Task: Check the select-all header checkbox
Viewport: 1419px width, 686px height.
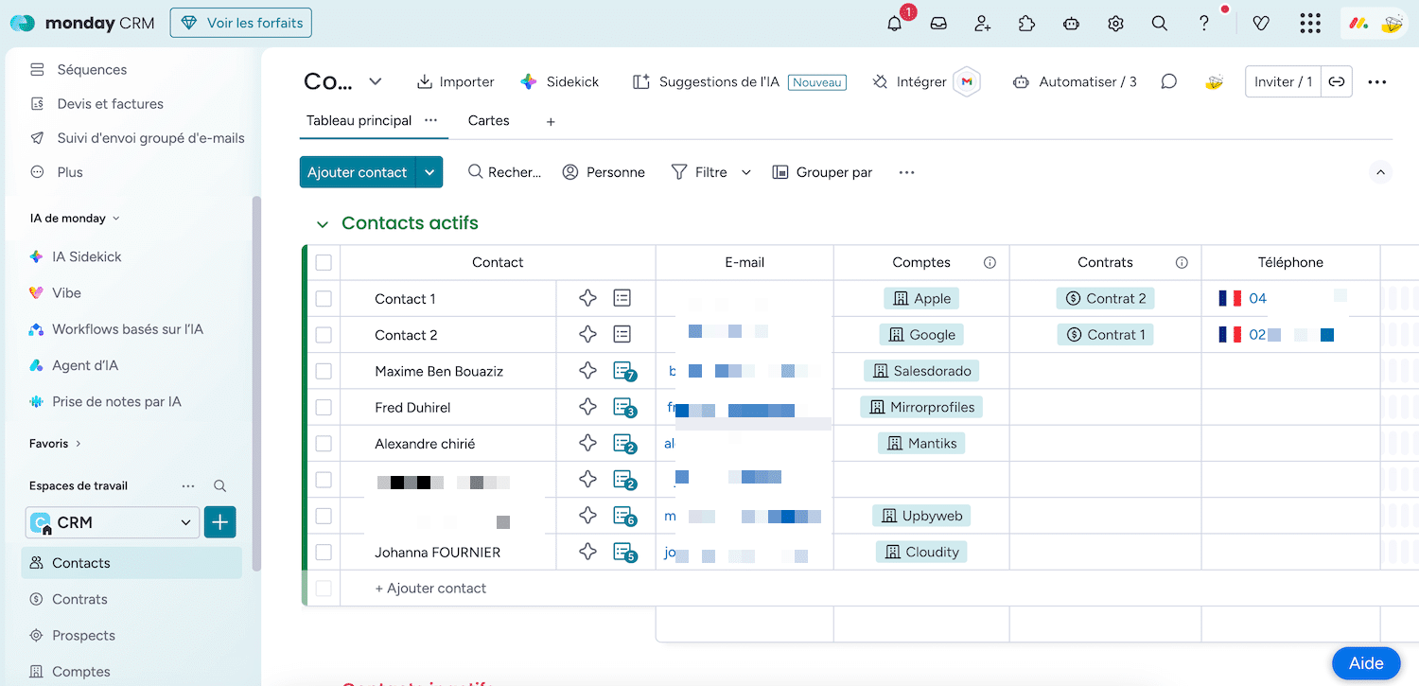Action: click(x=324, y=263)
